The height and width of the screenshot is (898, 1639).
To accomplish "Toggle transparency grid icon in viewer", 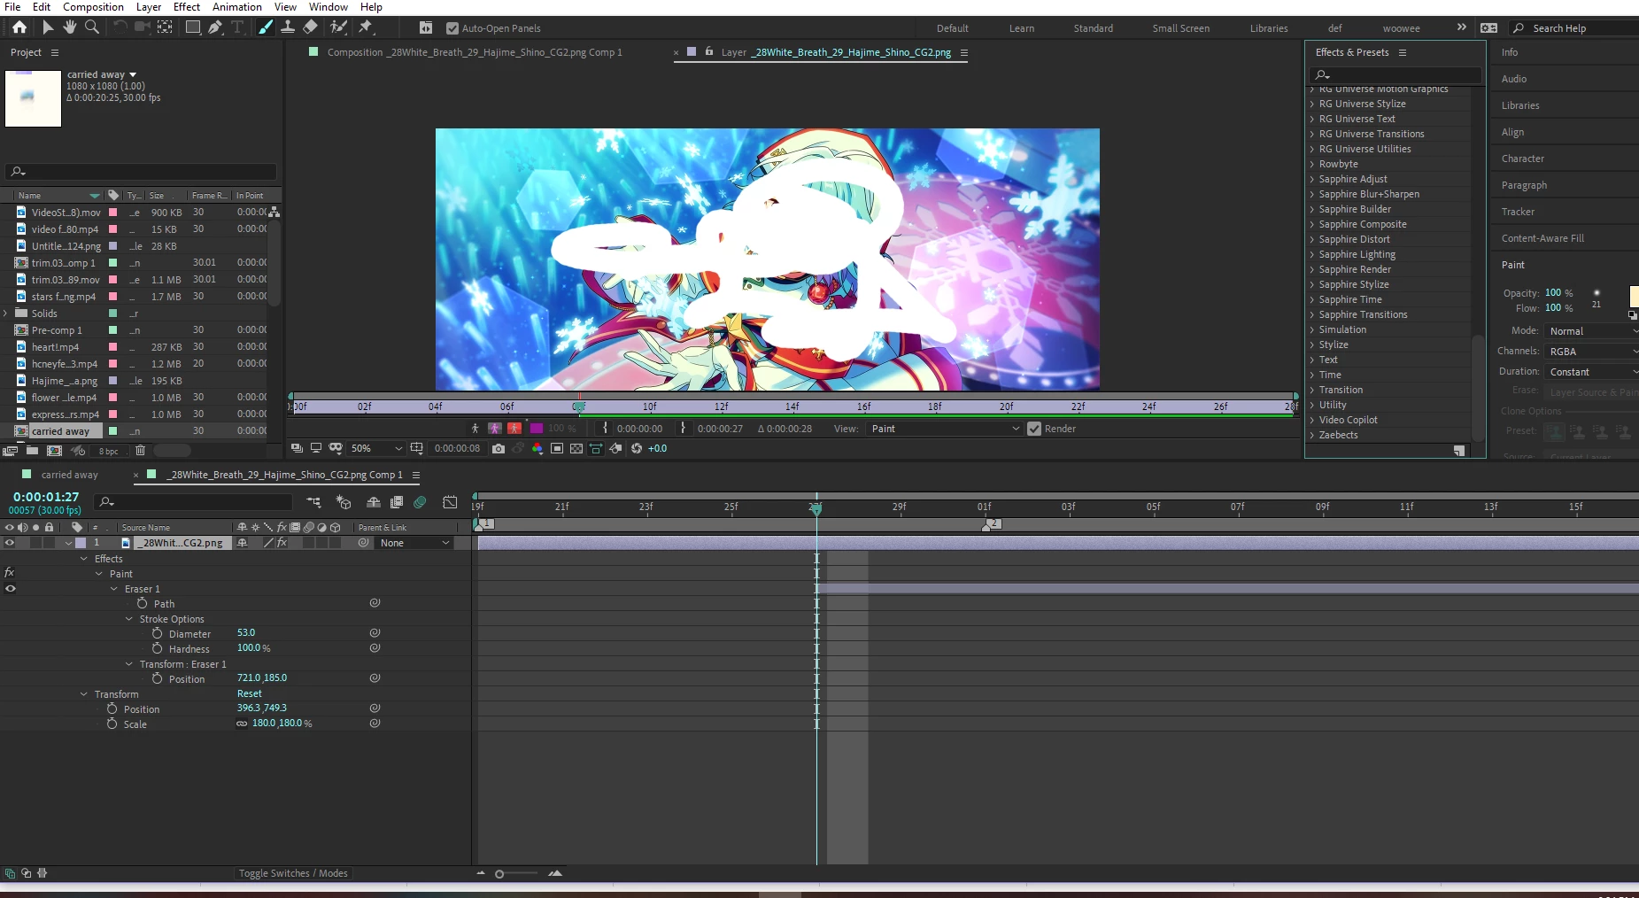I will (x=576, y=448).
